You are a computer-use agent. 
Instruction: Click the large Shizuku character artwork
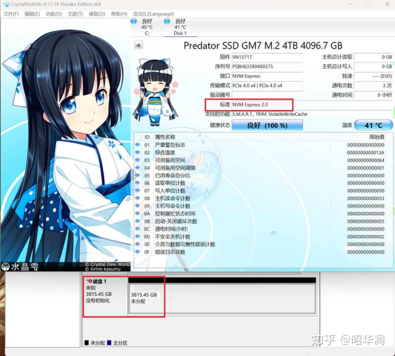(x=65, y=144)
